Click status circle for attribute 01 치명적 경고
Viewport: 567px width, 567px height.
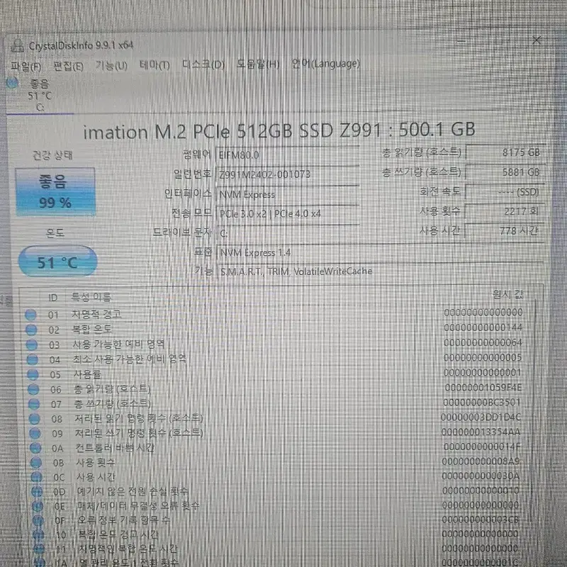[30, 315]
